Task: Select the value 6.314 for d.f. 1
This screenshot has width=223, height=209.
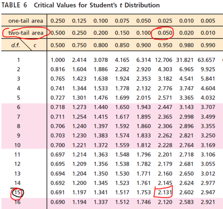Action: 143,60
